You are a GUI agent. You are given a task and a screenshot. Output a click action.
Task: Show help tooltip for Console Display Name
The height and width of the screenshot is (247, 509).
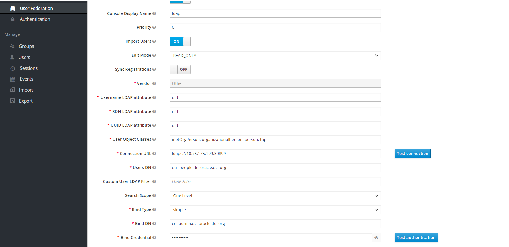154,13
